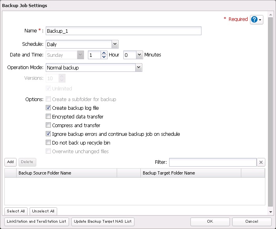Open the Minutes dropdown

click(x=133, y=55)
